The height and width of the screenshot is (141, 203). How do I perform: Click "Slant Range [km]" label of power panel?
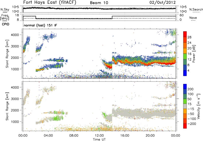click(7, 54)
